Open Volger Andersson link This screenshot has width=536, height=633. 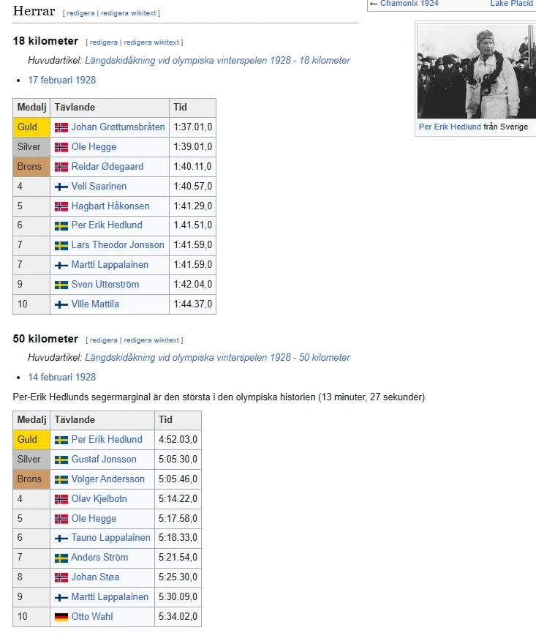coord(107,479)
